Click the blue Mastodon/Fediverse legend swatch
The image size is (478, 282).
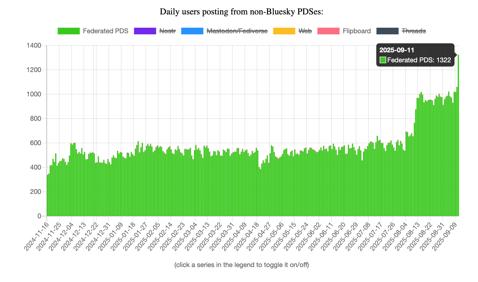192,31
